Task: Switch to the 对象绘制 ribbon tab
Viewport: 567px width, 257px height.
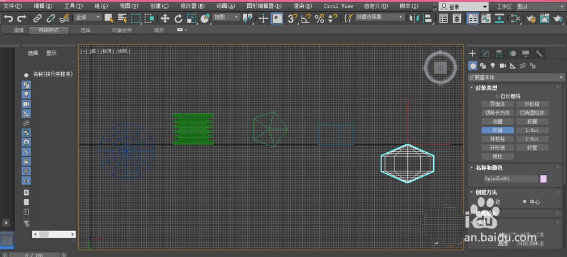Action: pos(122,30)
